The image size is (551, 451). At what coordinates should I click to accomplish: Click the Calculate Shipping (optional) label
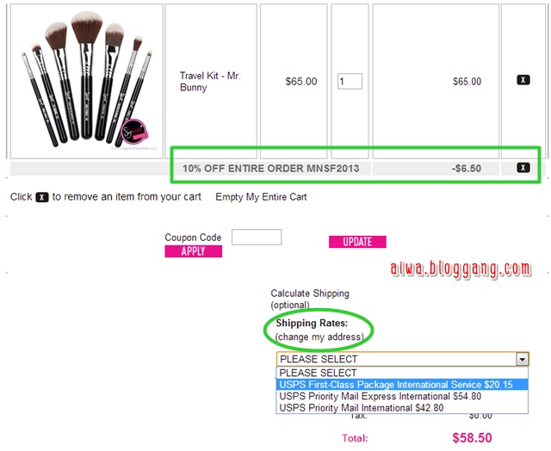310,299
